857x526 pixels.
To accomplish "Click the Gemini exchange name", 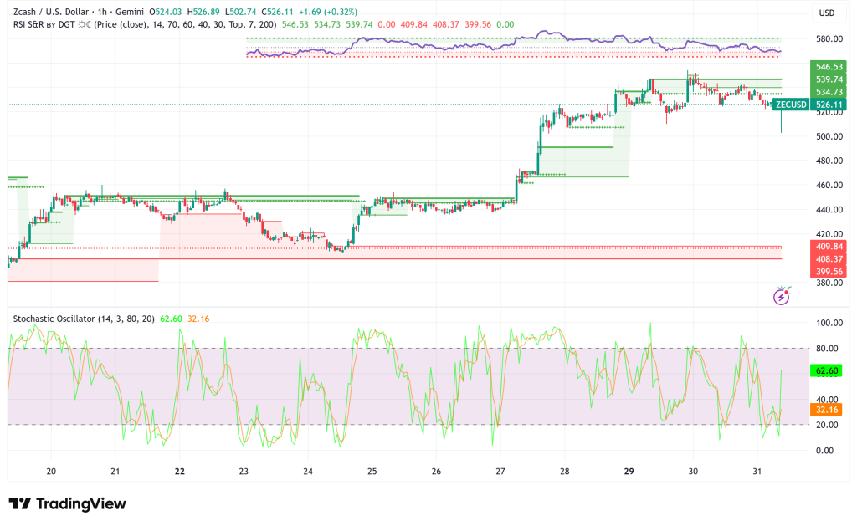I will 158,13.
